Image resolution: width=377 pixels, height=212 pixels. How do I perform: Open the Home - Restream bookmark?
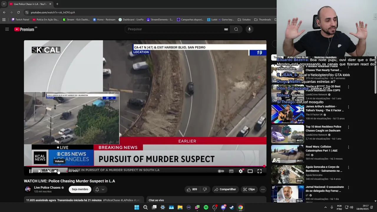(104, 20)
